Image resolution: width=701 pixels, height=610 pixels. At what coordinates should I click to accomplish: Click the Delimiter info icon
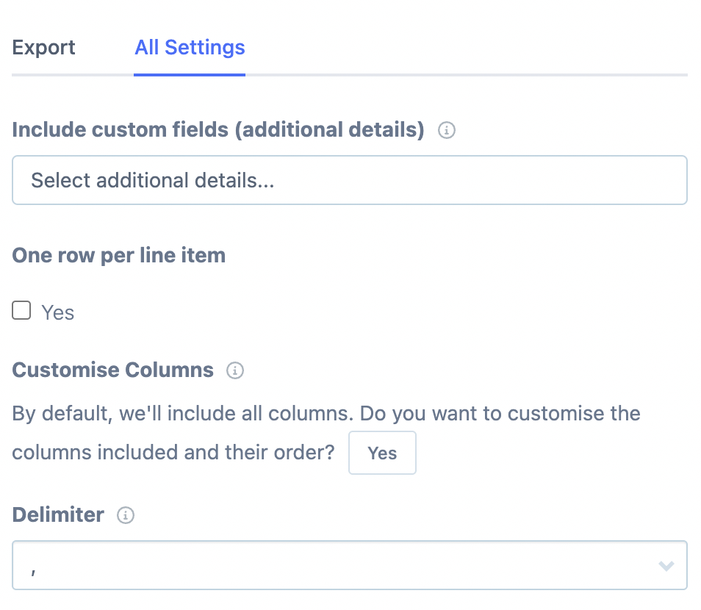click(x=126, y=516)
